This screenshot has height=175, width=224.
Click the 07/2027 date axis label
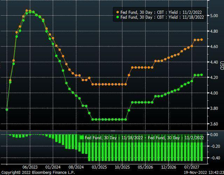[191, 167]
